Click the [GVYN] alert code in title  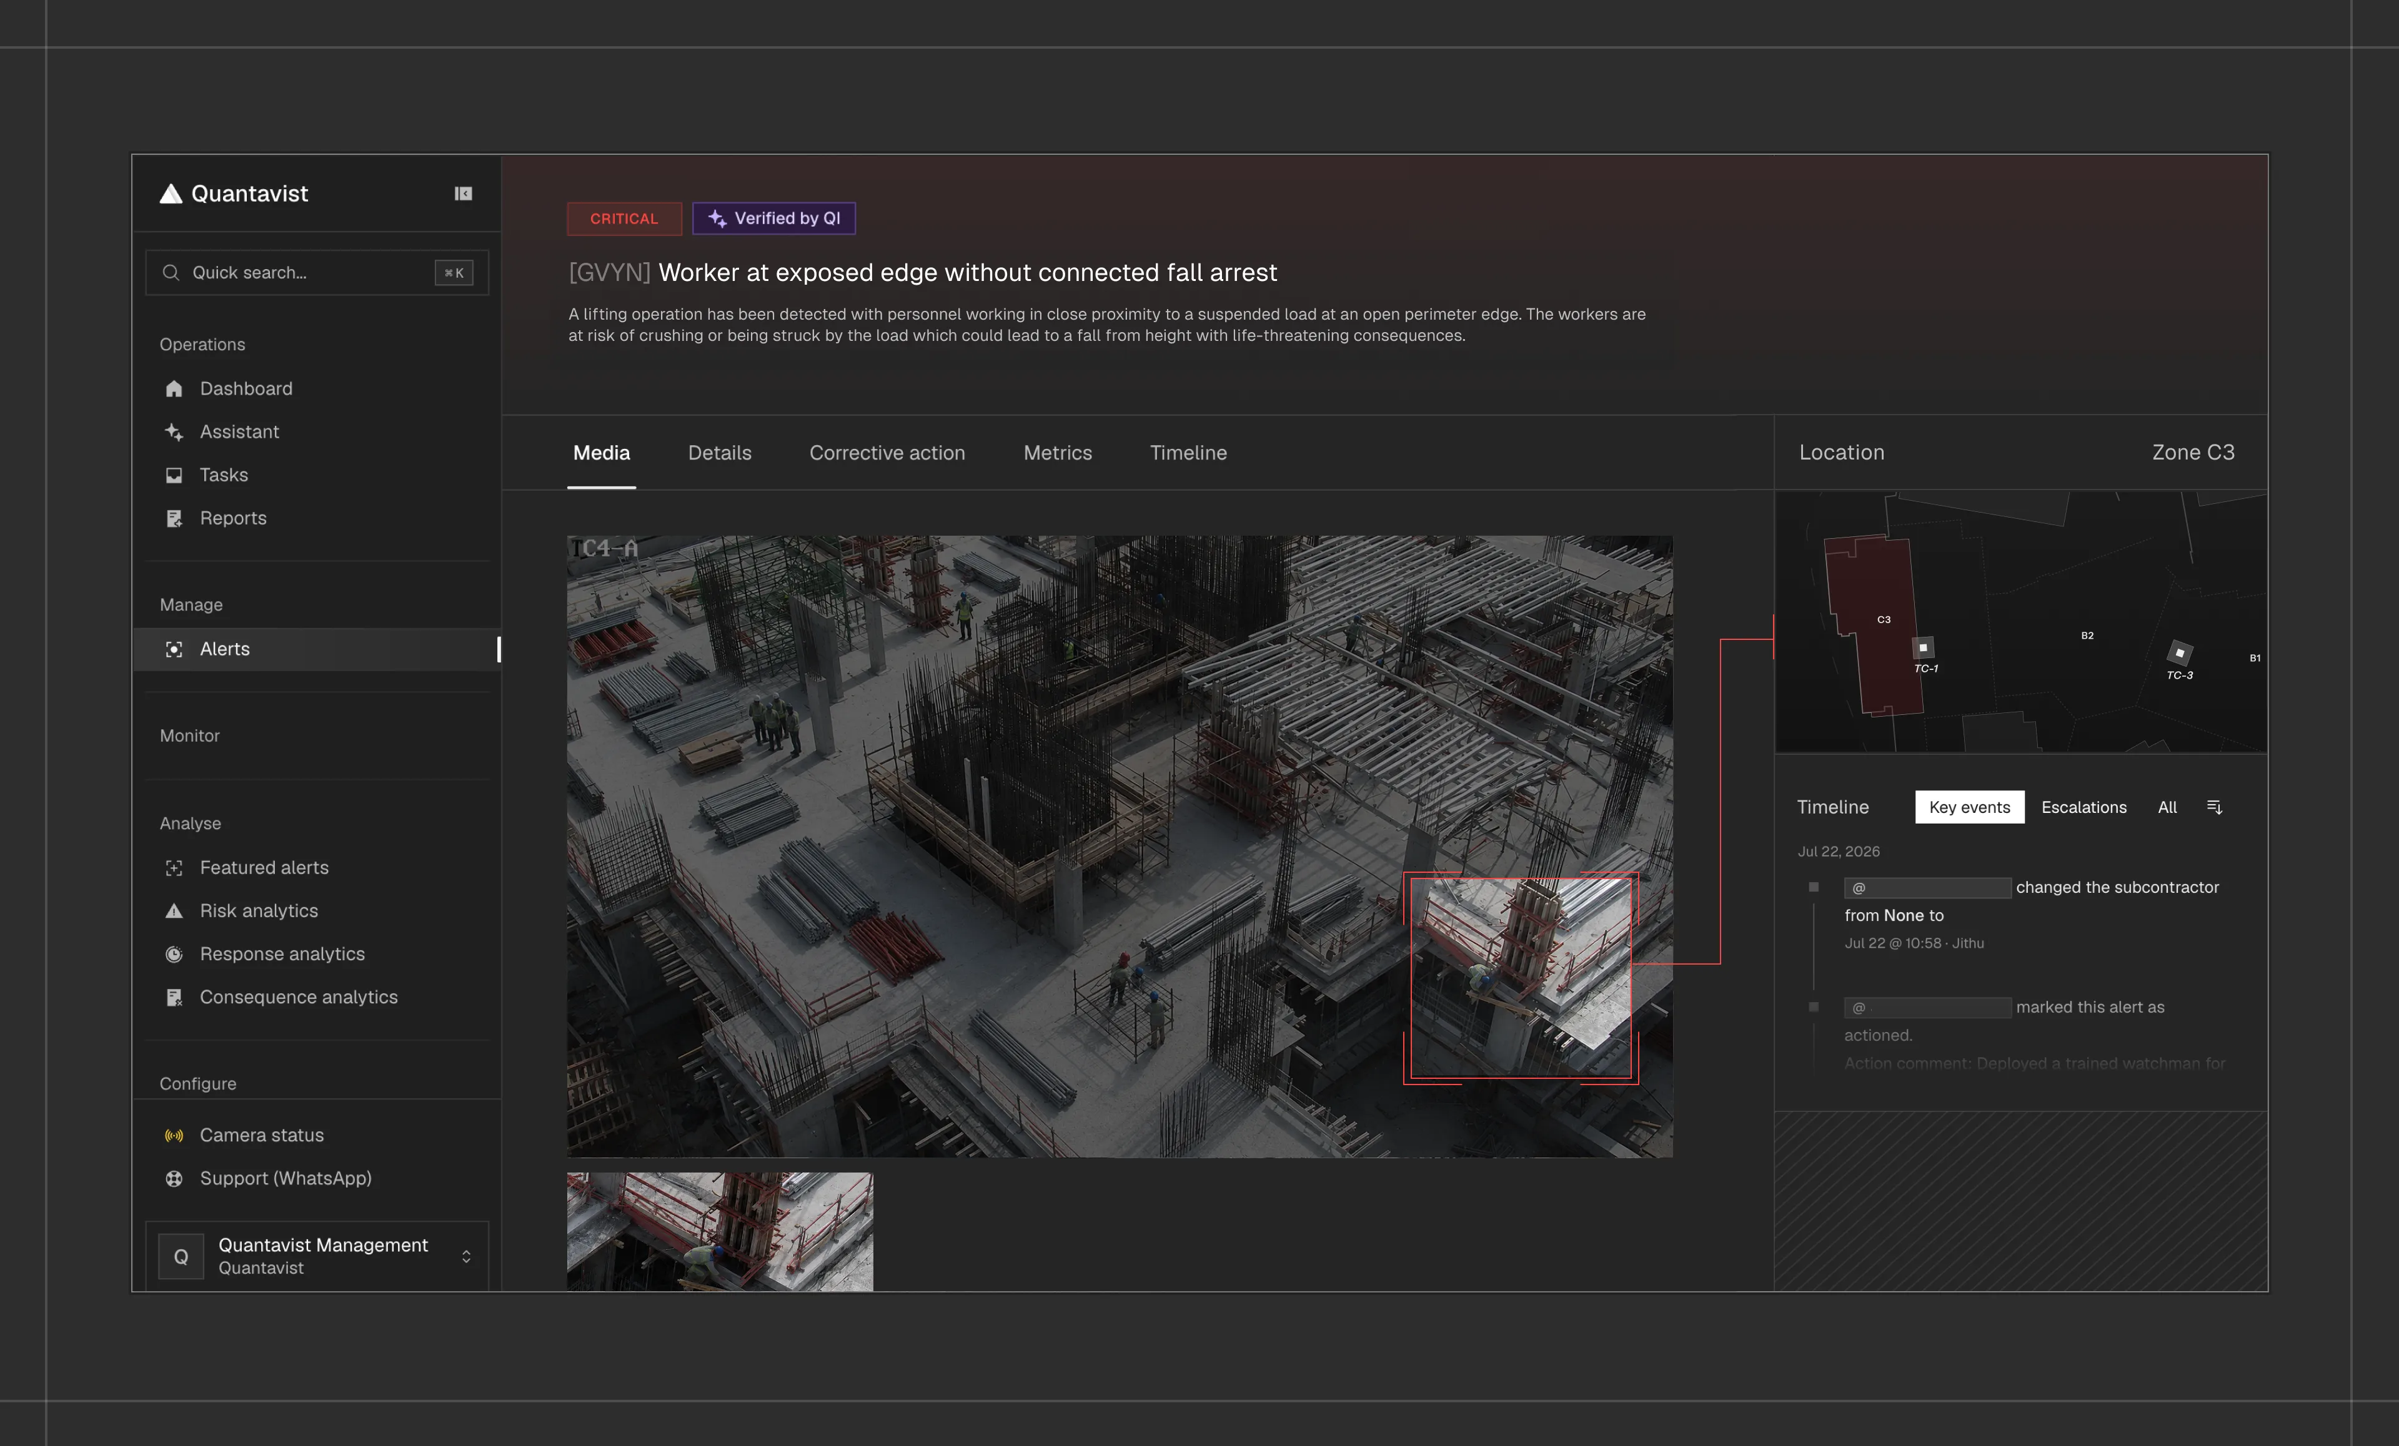click(x=610, y=272)
